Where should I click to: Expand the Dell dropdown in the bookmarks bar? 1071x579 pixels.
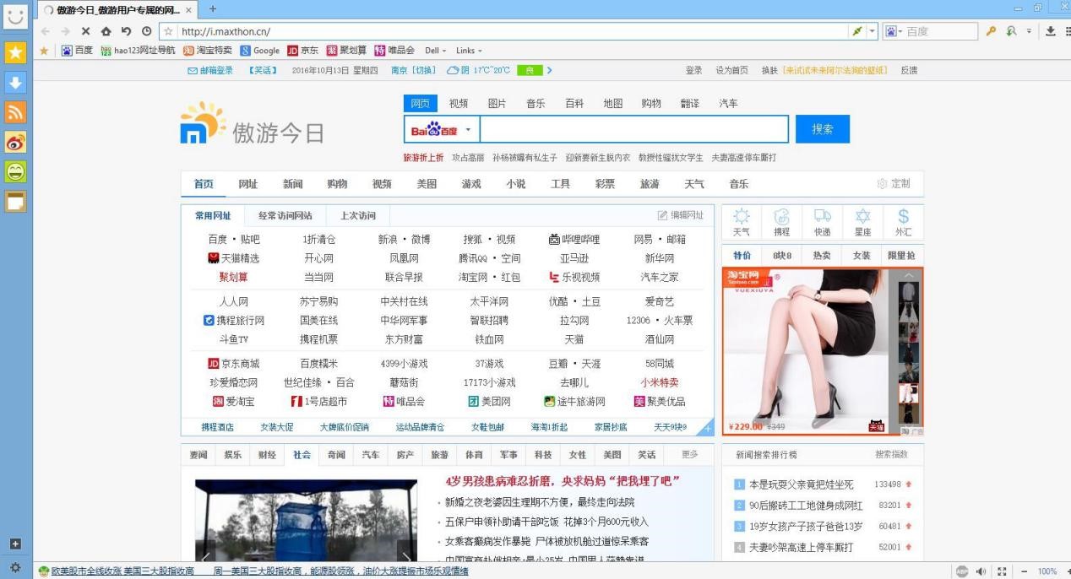coord(435,50)
